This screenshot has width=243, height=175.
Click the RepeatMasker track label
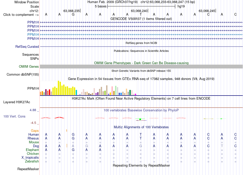coord(28,169)
